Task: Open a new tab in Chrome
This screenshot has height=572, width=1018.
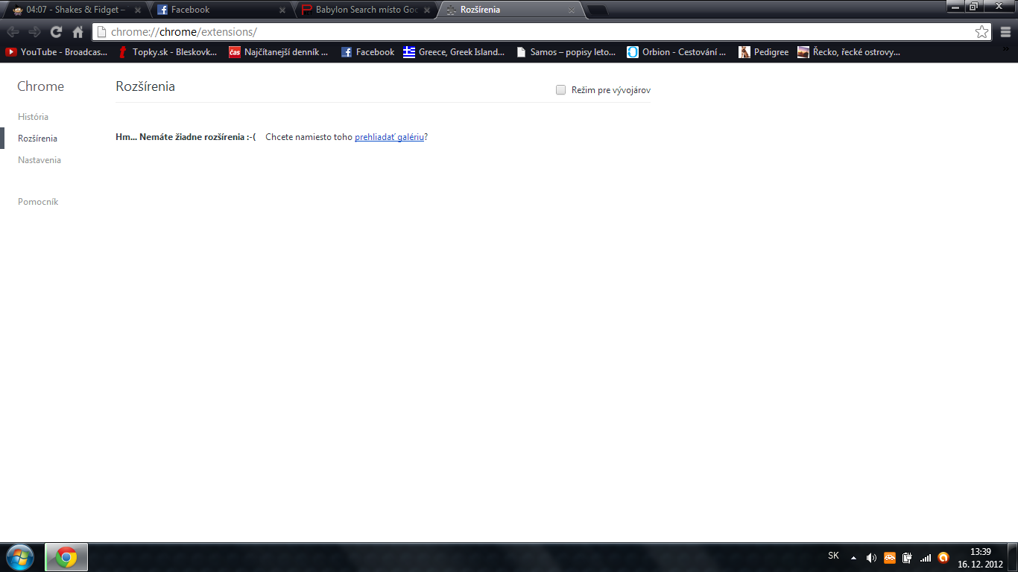Action: tap(598, 10)
